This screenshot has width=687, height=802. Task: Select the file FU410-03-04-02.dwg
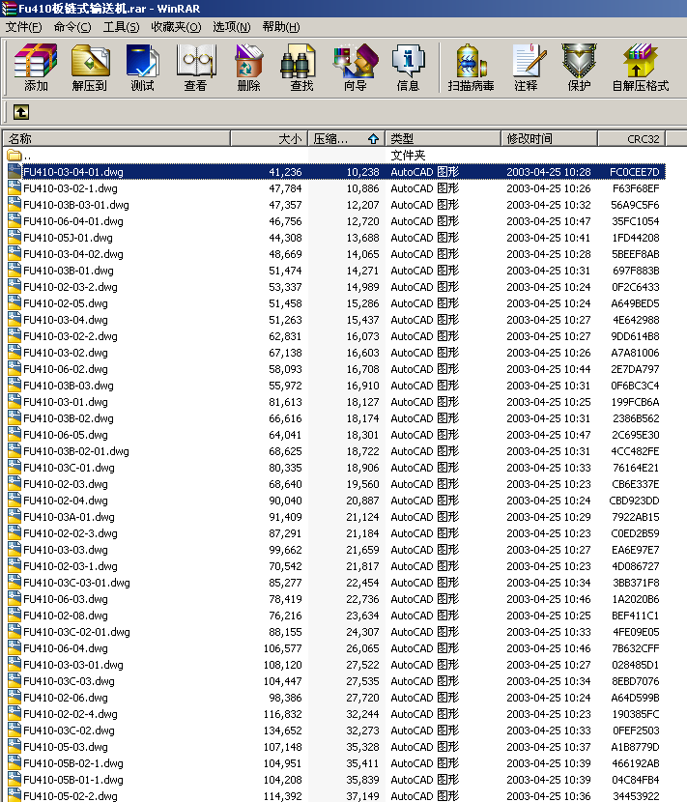click(x=73, y=254)
